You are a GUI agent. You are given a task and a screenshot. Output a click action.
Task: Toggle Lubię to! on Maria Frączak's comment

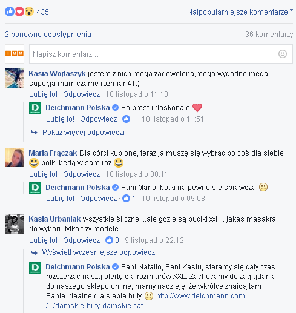coord(43,174)
